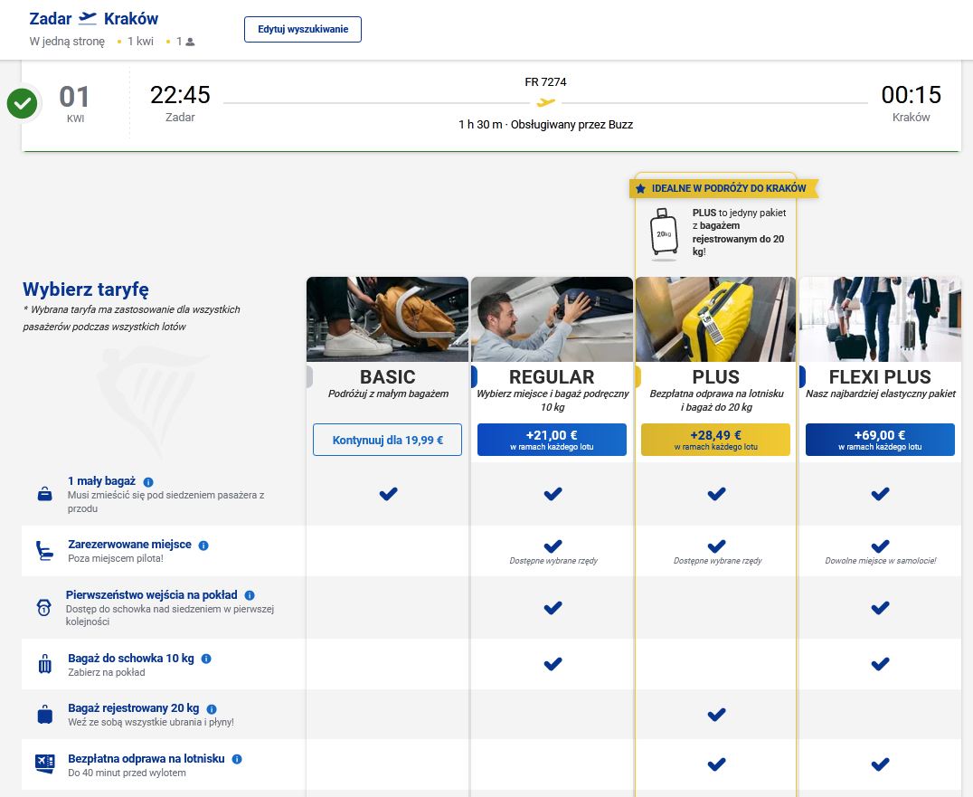Click the BASIC fare shoe-and-bag photo
The image size is (973, 797).
coord(387,318)
